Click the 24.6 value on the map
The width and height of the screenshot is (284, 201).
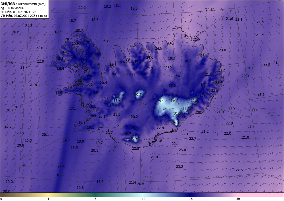pos(150,57)
